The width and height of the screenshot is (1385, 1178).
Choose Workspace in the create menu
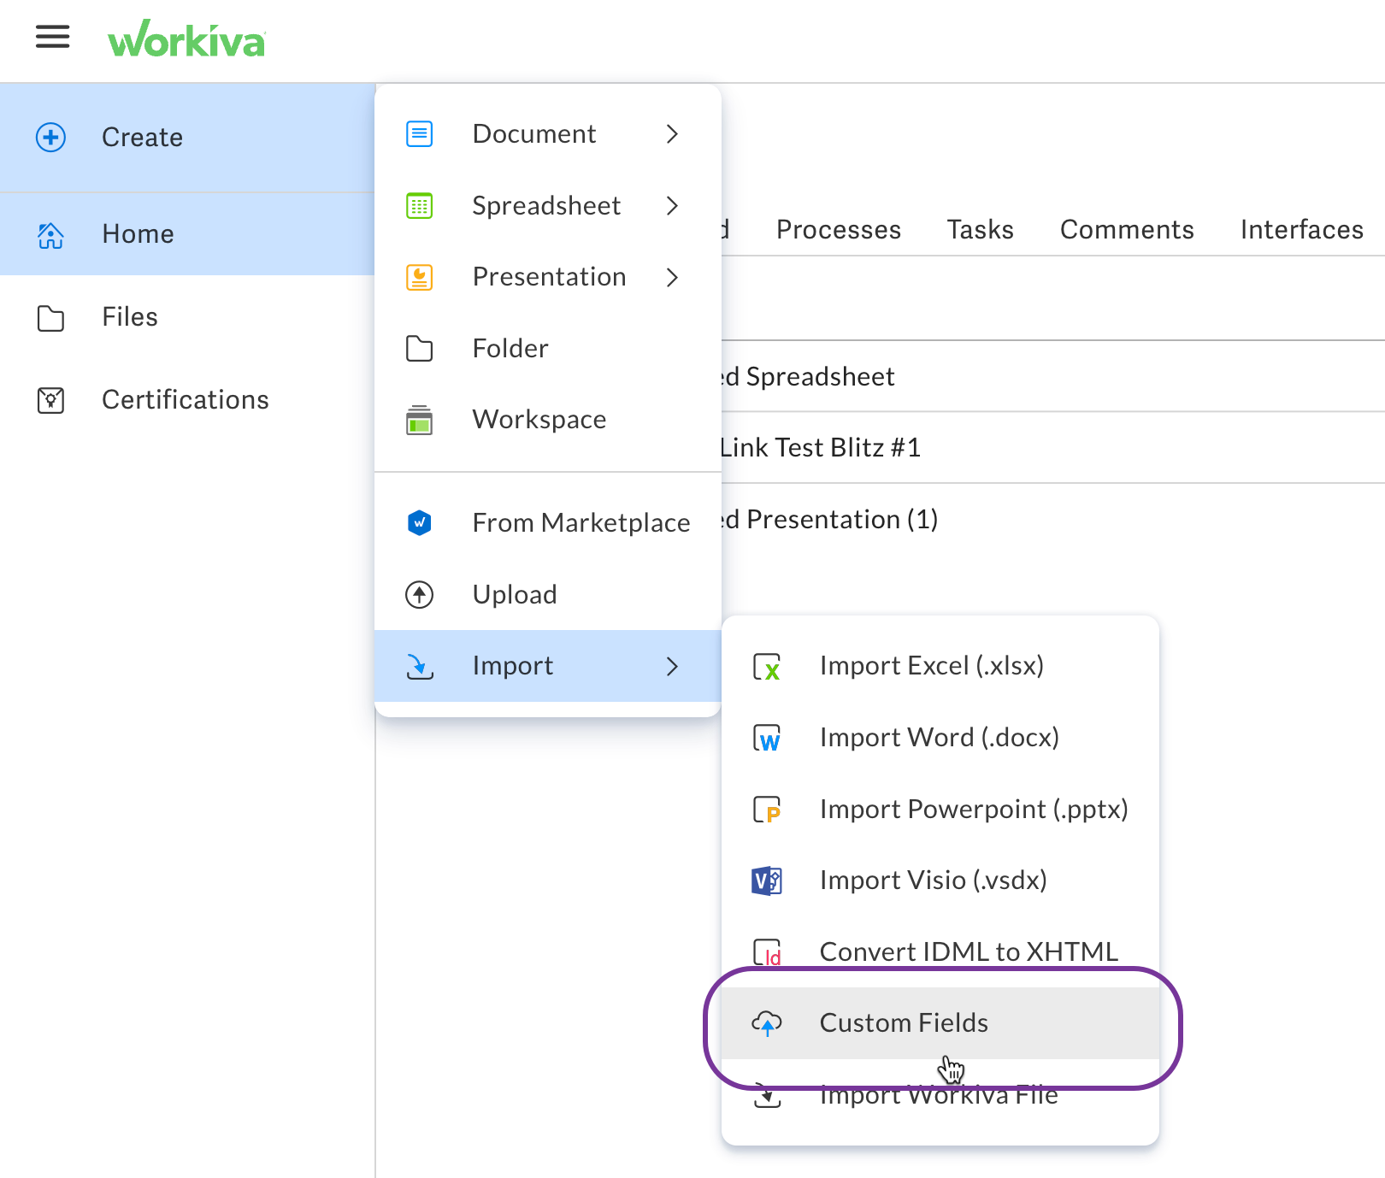pyautogui.click(x=548, y=420)
